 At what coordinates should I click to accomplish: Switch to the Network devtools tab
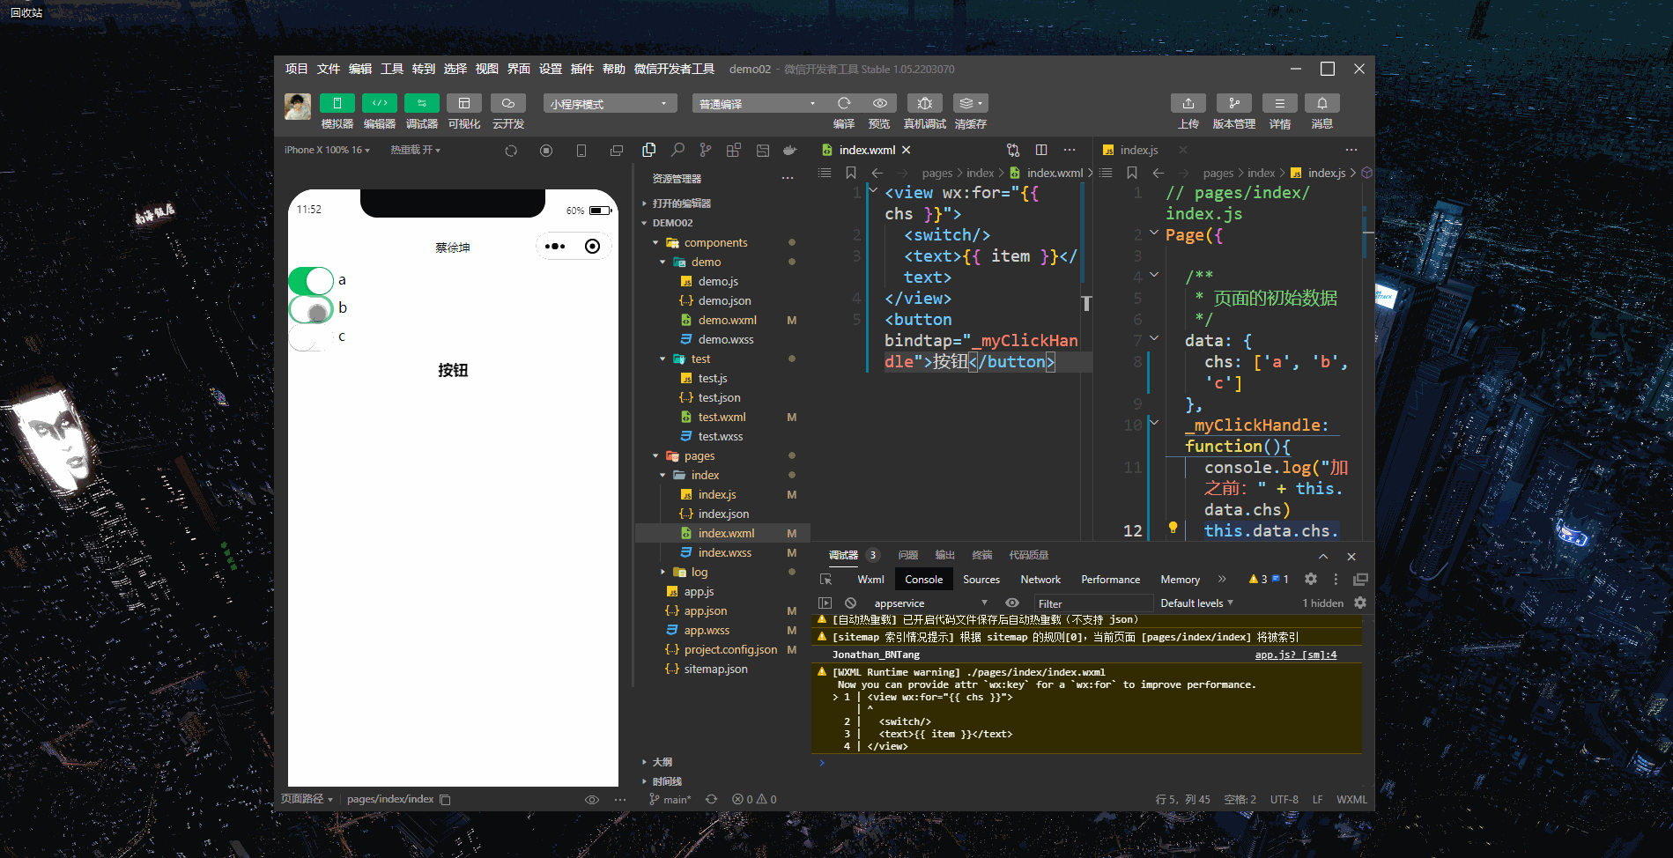pos(1040,579)
